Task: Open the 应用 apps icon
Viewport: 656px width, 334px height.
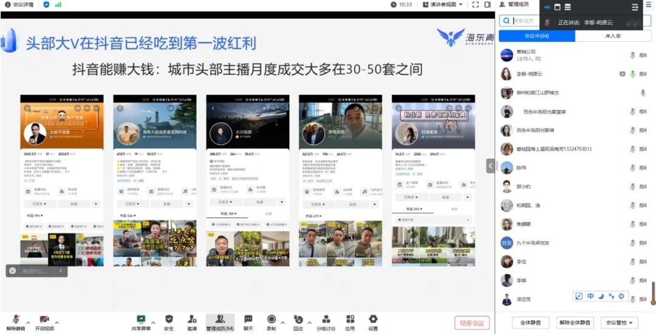Action: pyautogui.click(x=350, y=319)
